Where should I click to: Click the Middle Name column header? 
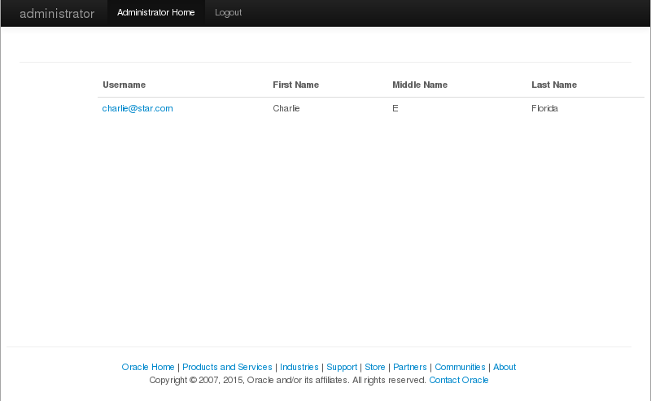pyautogui.click(x=420, y=85)
